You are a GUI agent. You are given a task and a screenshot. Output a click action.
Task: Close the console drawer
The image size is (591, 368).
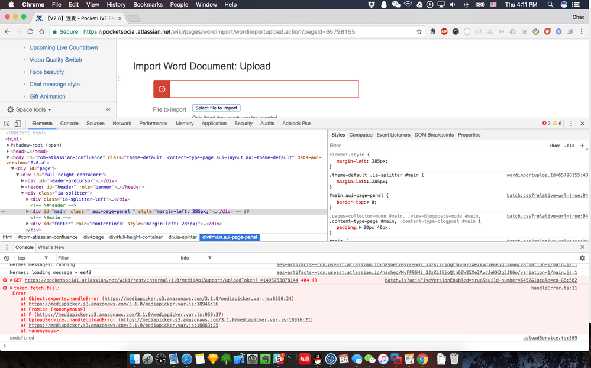click(x=582, y=247)
